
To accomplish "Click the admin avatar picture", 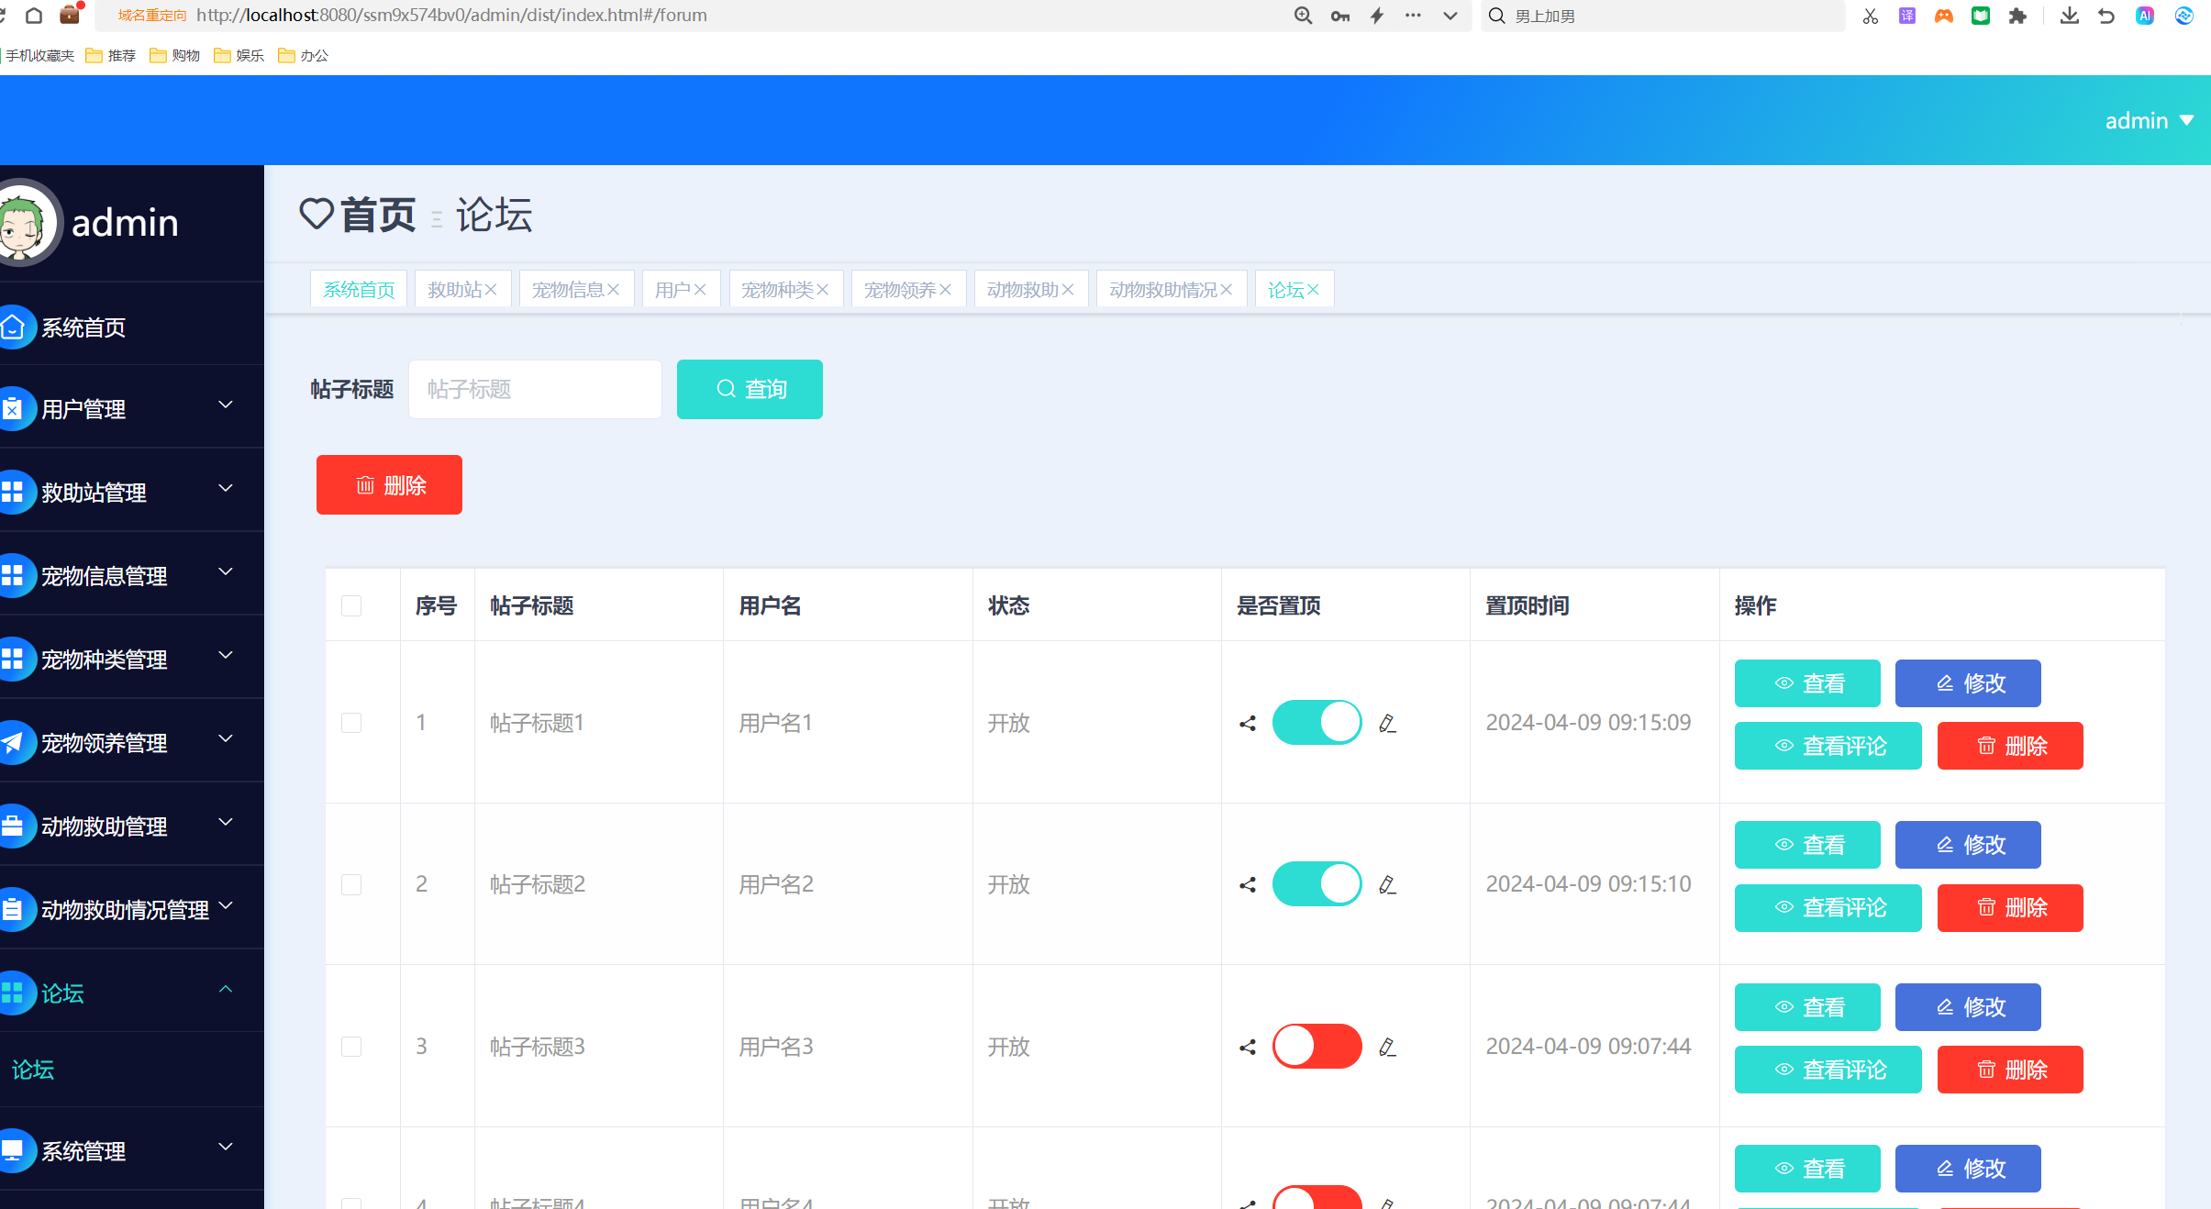I will (24, 222).
